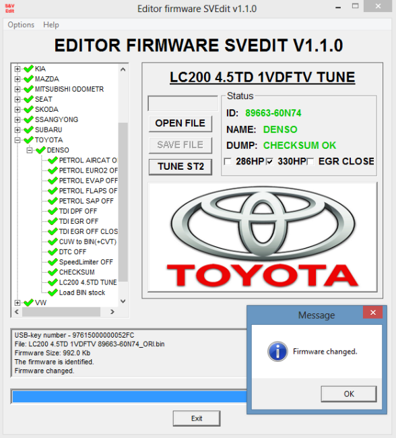Click the checkmark icon beside TDI EGR OFF
Image resolution: width=396 pixels, height=438 pixels.
(x=53, y=221)
